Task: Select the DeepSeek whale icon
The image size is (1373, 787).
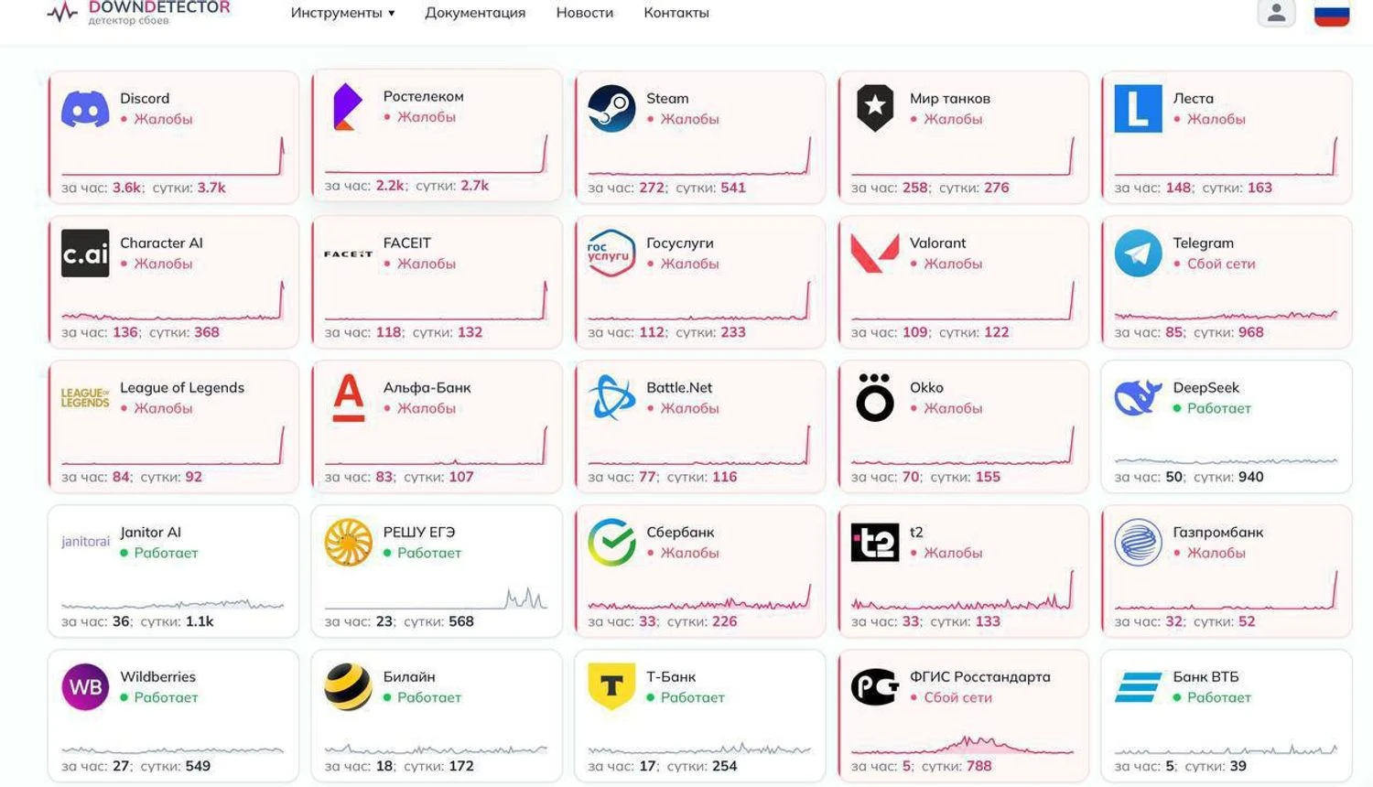Action: coord(1138,397)
